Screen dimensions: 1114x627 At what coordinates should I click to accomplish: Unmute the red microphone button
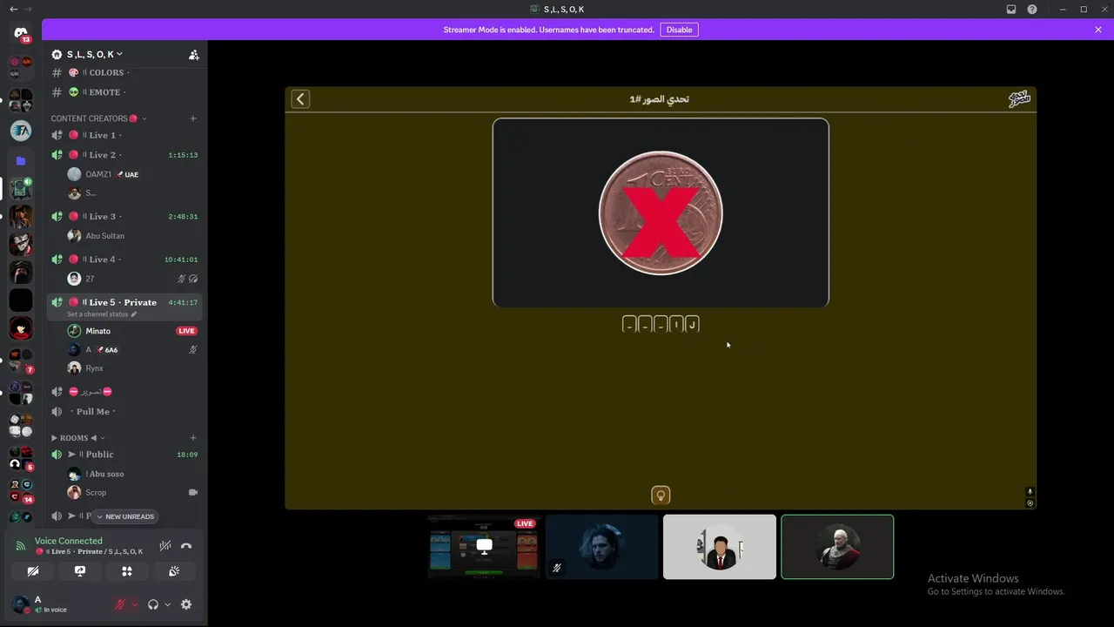120,604
